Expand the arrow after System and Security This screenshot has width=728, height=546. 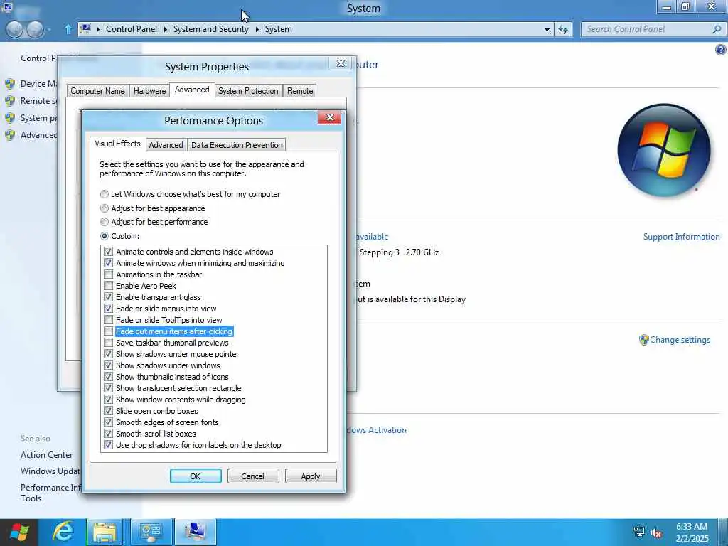coord(257,29)
